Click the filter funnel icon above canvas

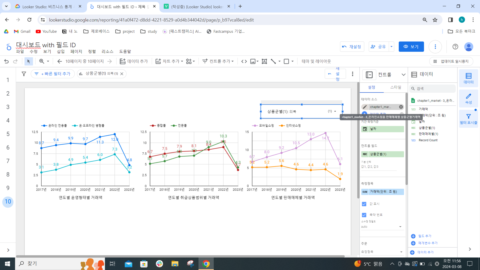pos(24,74)
